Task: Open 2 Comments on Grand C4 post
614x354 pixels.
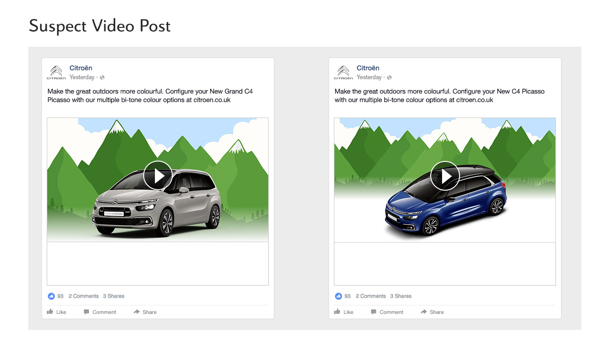Action: (x=84, y=296)
